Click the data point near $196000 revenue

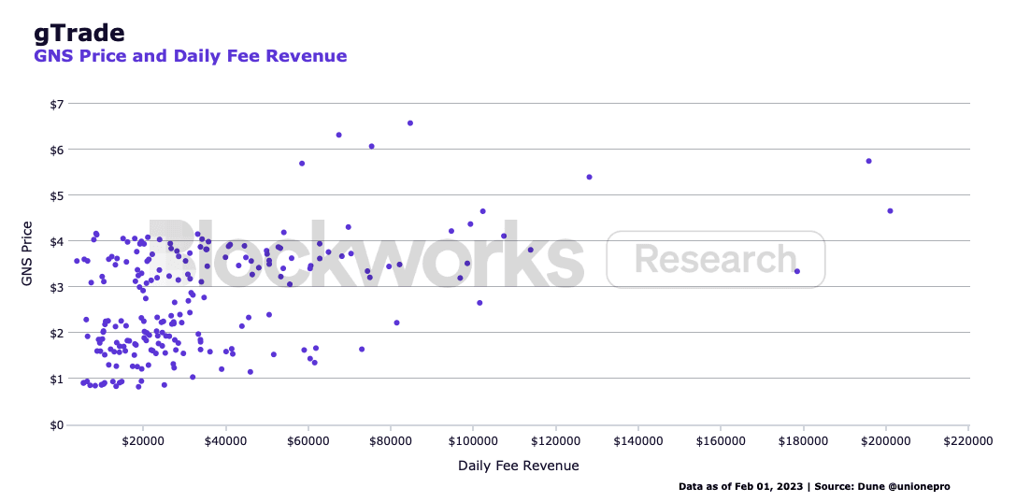click(x=868, y=161)
